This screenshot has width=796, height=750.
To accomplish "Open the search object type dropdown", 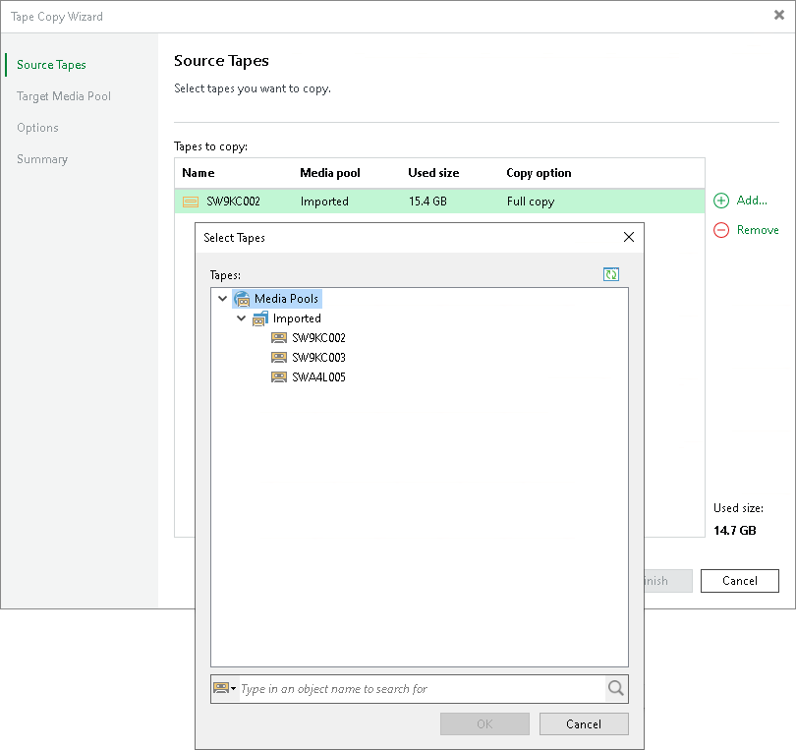I will [224, 688].
